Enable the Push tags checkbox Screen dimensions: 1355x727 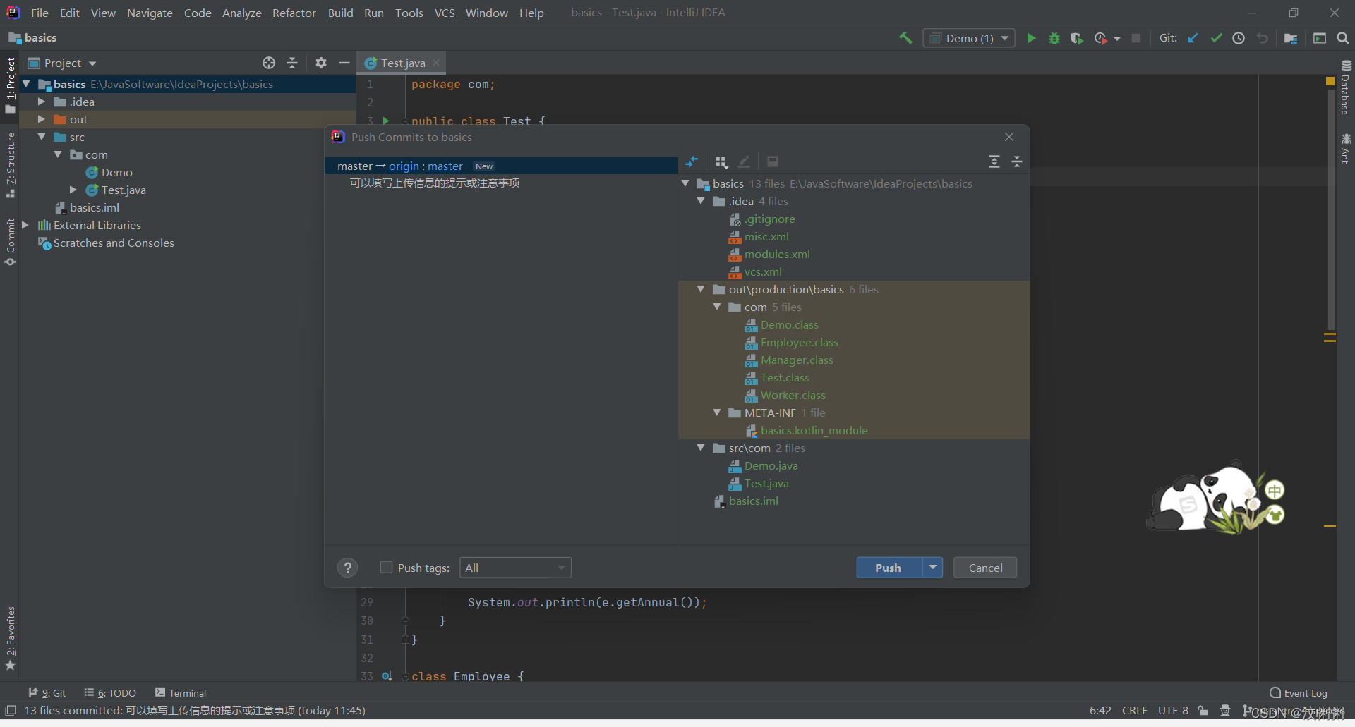click(386, 567)
